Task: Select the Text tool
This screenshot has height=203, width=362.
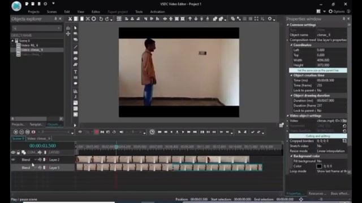Action: (75, 72)
